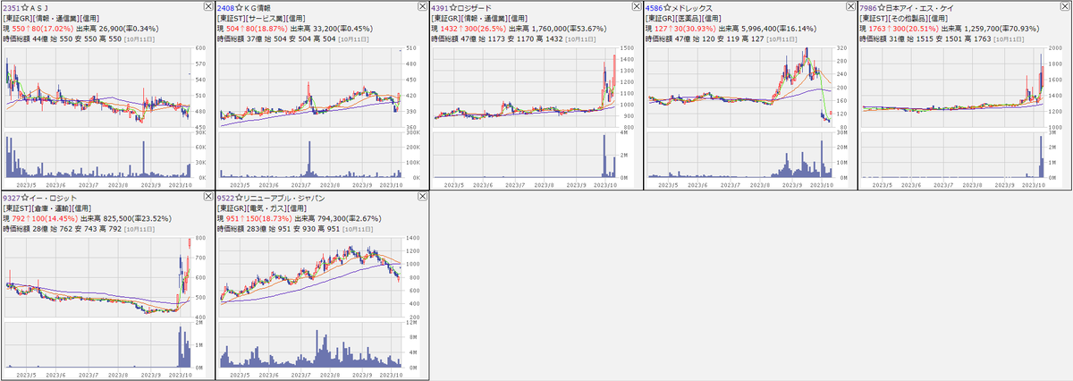Viewport: 1073px width, 381px height.
Task: Open ticker code 4586 link
Action: click(655, 6)
